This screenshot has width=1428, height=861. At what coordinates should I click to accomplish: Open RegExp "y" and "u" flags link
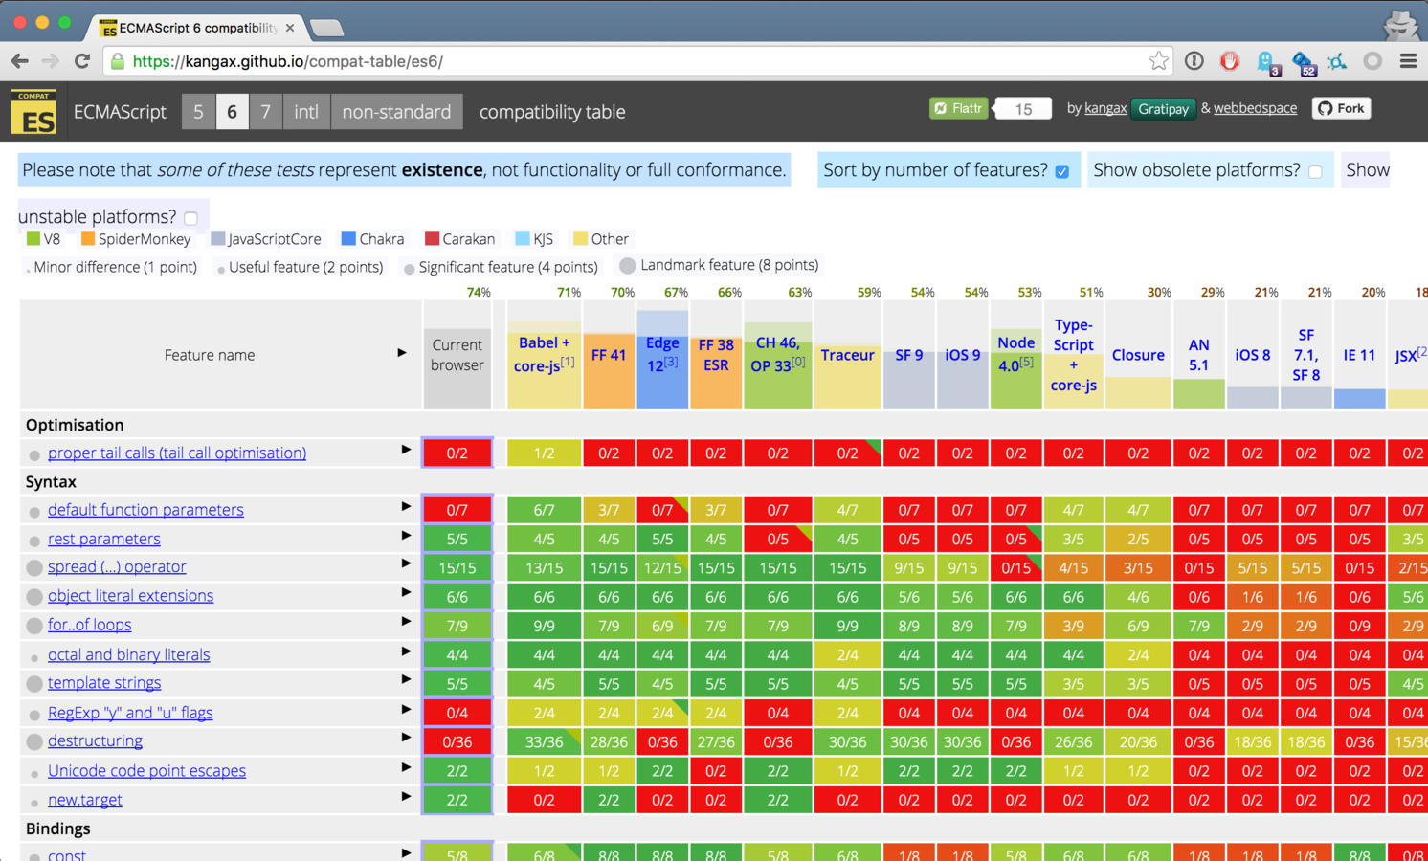tap(130, 713)
